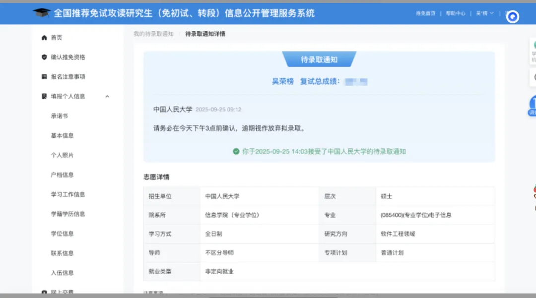Open 确认推免资格 in the sidebar

[x=67, y=57]
